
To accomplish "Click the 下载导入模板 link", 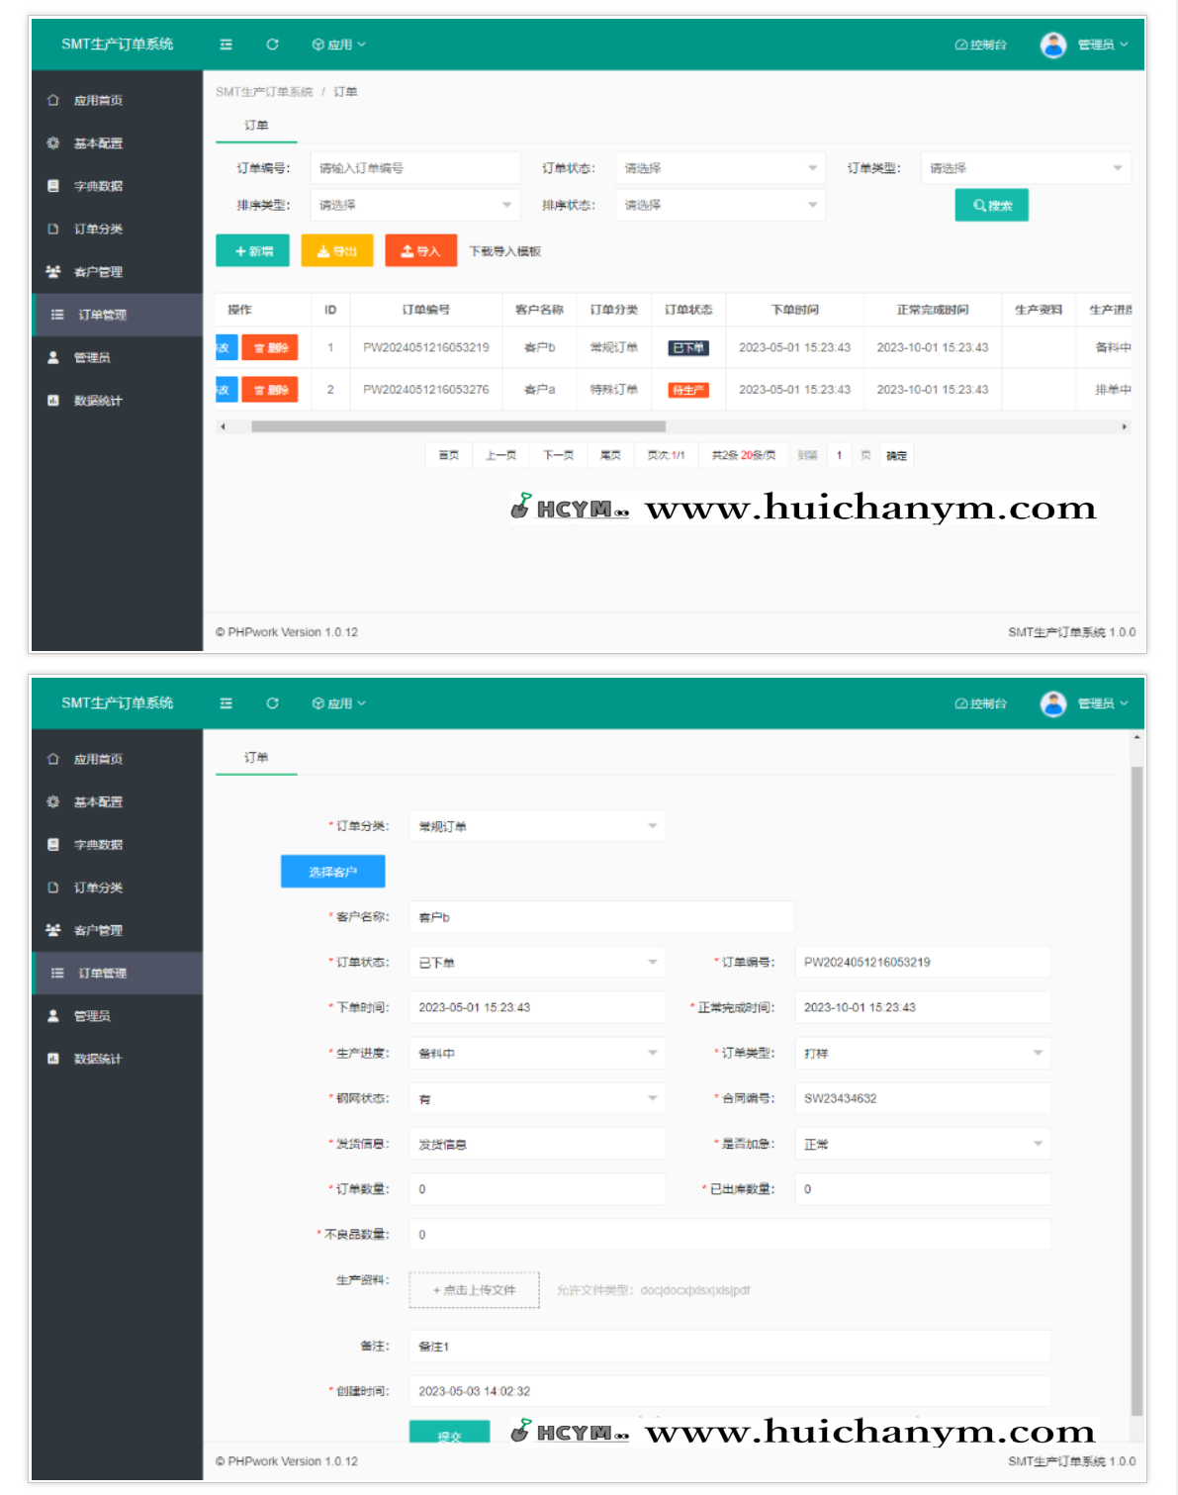I will tap(504, 252).
